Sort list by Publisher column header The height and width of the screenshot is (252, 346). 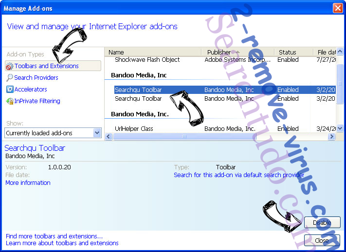point(238,53)
